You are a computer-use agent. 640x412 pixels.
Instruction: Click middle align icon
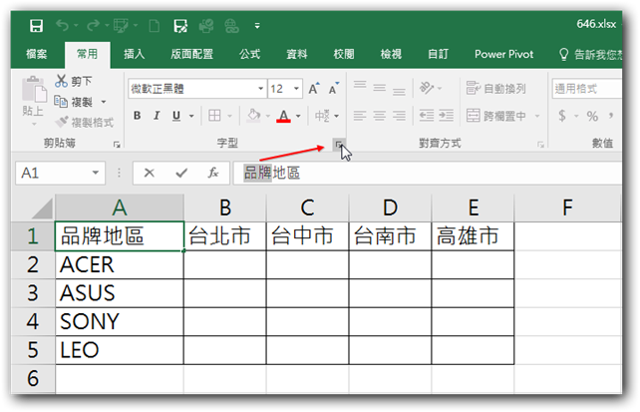380,88
